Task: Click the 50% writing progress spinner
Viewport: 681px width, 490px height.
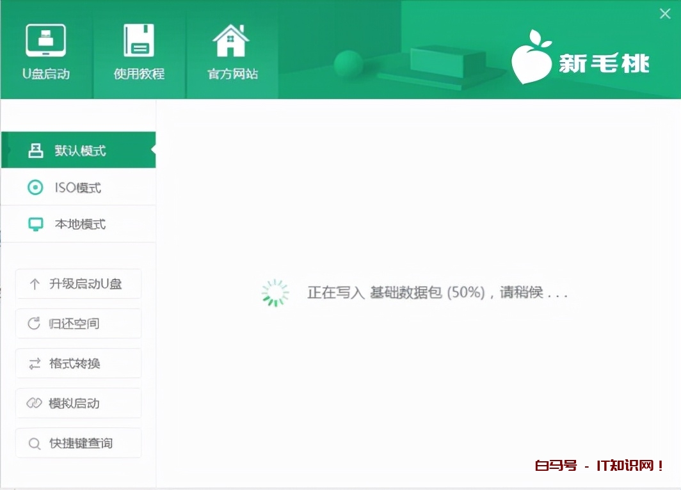Action: point(275,292)
